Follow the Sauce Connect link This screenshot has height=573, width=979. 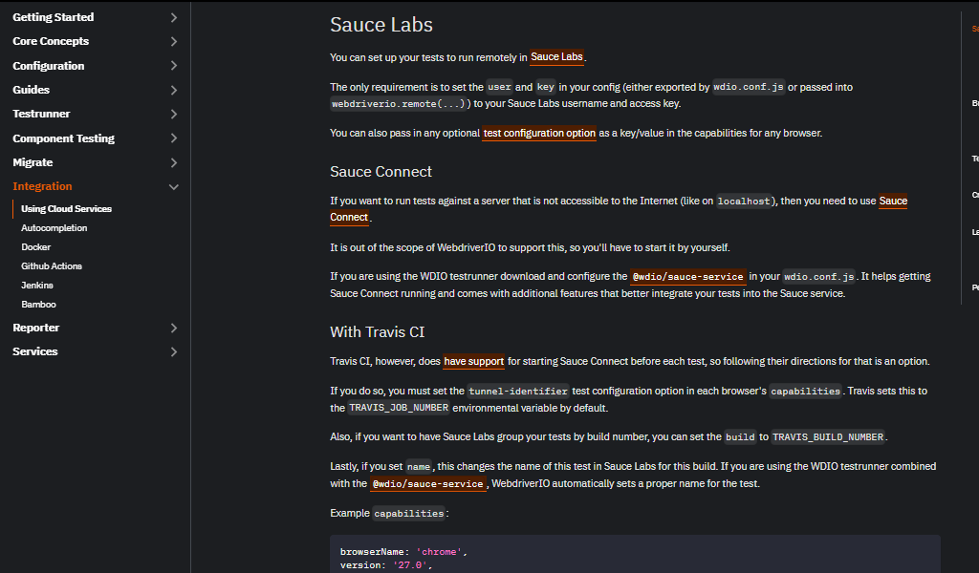point(893,201)
